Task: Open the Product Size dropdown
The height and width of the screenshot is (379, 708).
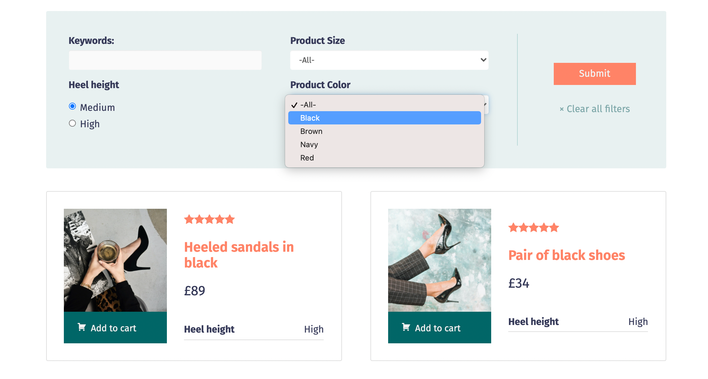Action: coord(389,60)
